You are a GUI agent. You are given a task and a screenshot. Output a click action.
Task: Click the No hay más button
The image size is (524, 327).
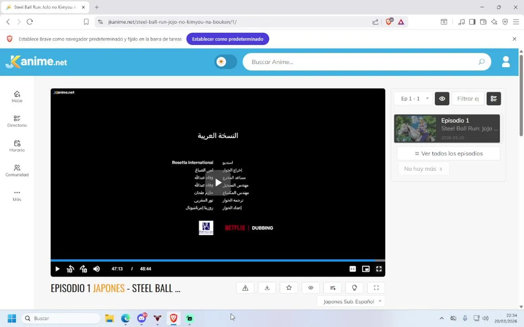423,169
